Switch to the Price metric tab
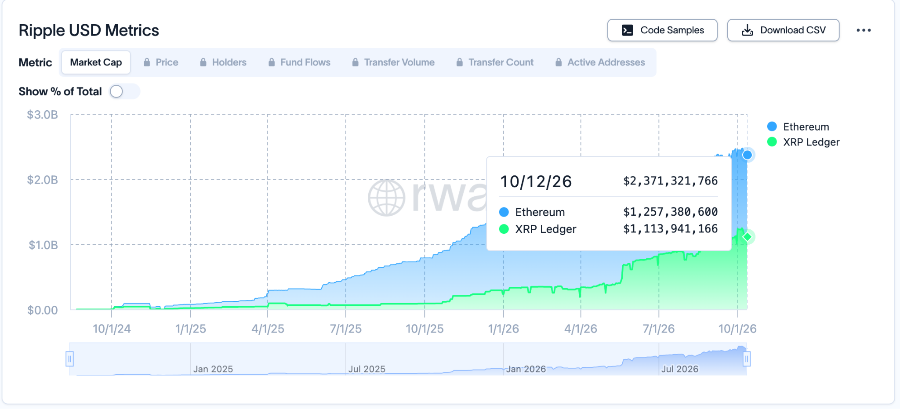Viewport: 900px width, 409px height. (161, 62)
